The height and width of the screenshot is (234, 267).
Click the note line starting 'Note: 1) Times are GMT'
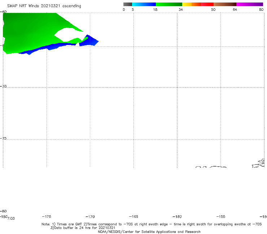[x=152, y=224]
